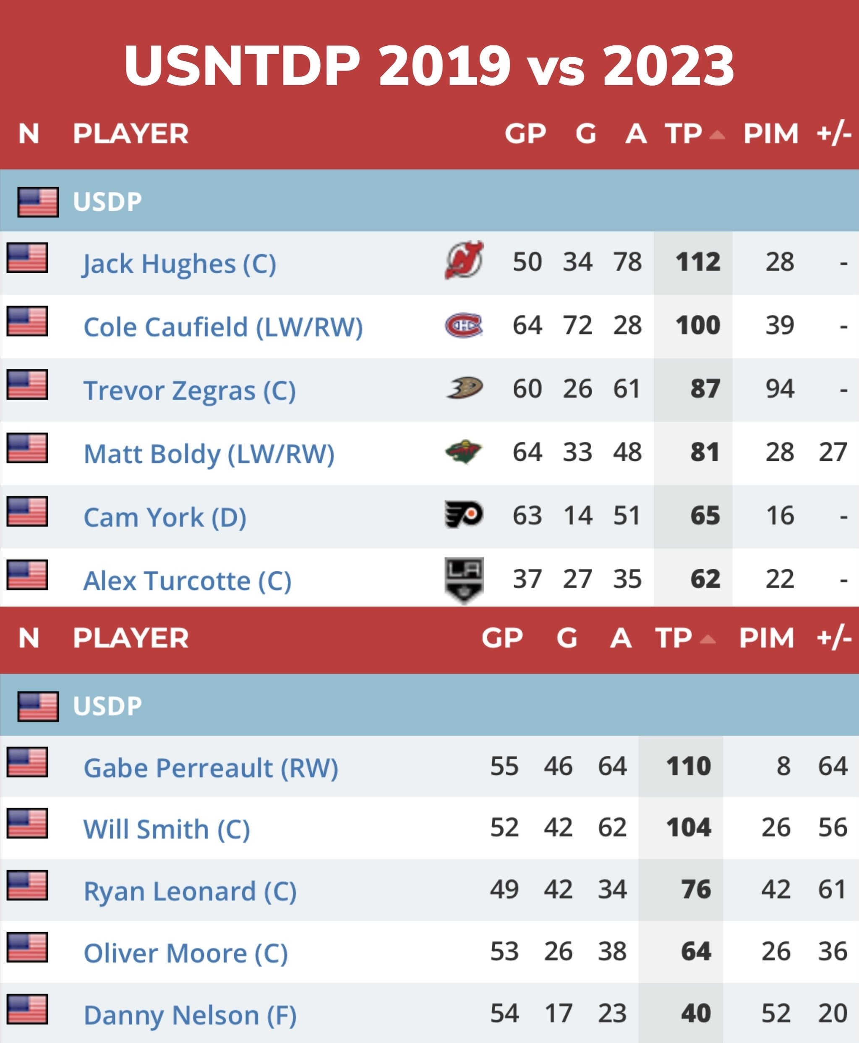Sort the top table by GP column
This screenshot has width=859, height=1043.
coord(525,133)
